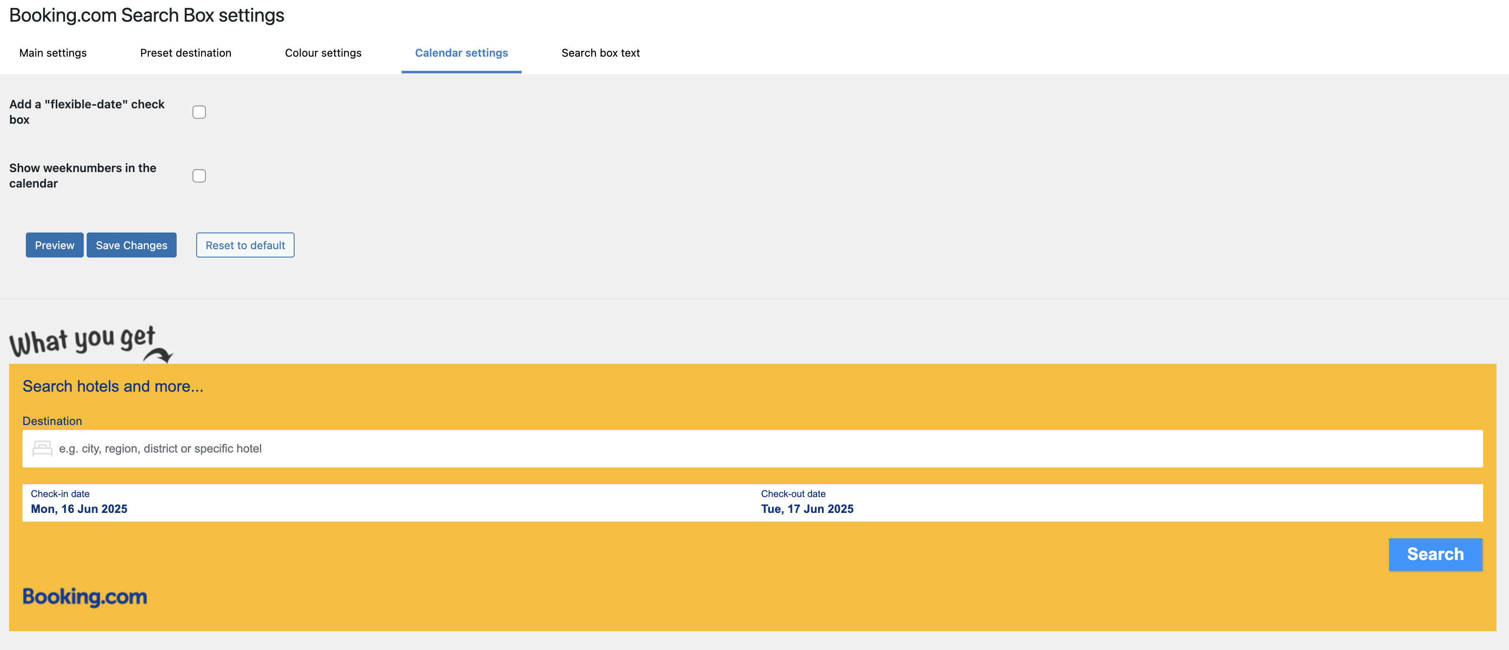Screen dimensions: 1509x650
Task: Click Reset to default button
Action: (245, 245)
